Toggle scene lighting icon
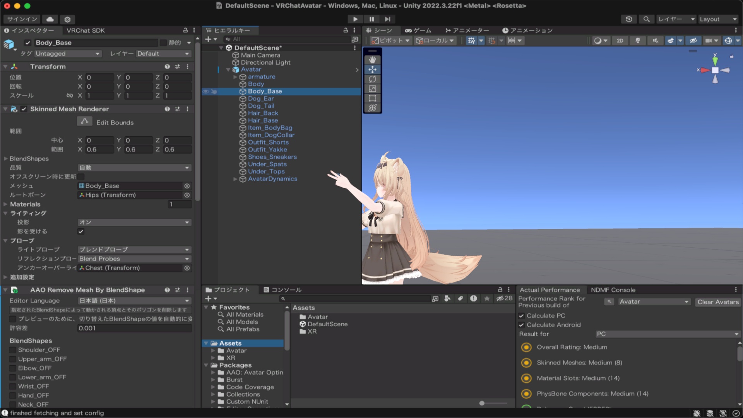Image resolution: width=743 pixels, height=418 pixels. pos(638,41)
